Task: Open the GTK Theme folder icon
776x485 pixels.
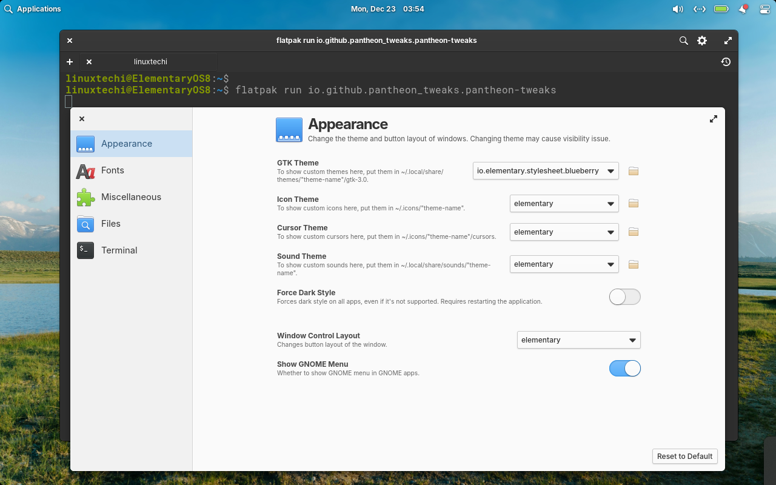Action: [634, 171]
